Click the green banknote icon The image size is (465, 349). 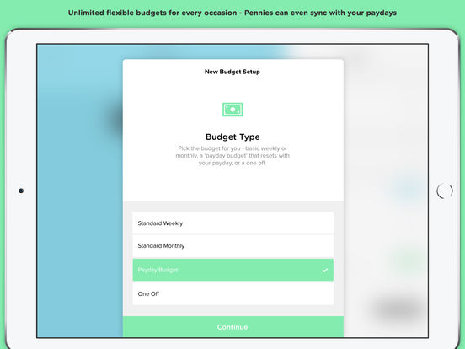(232, 110)
